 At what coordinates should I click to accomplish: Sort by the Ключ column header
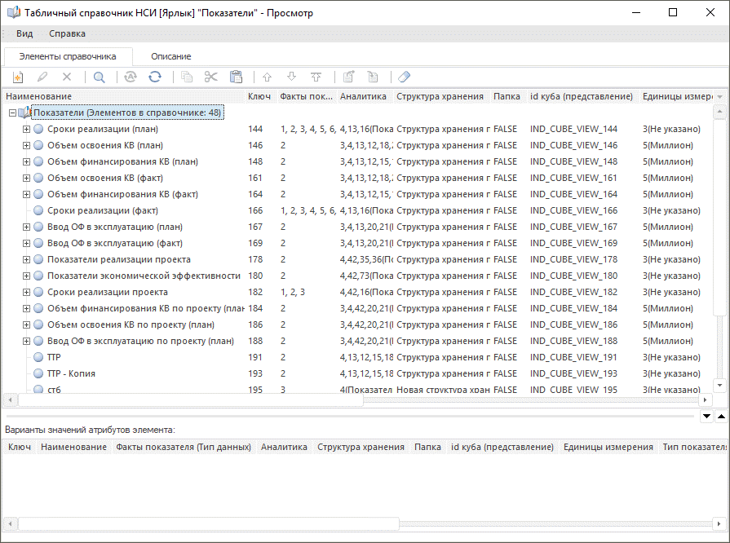pos(259,96)
